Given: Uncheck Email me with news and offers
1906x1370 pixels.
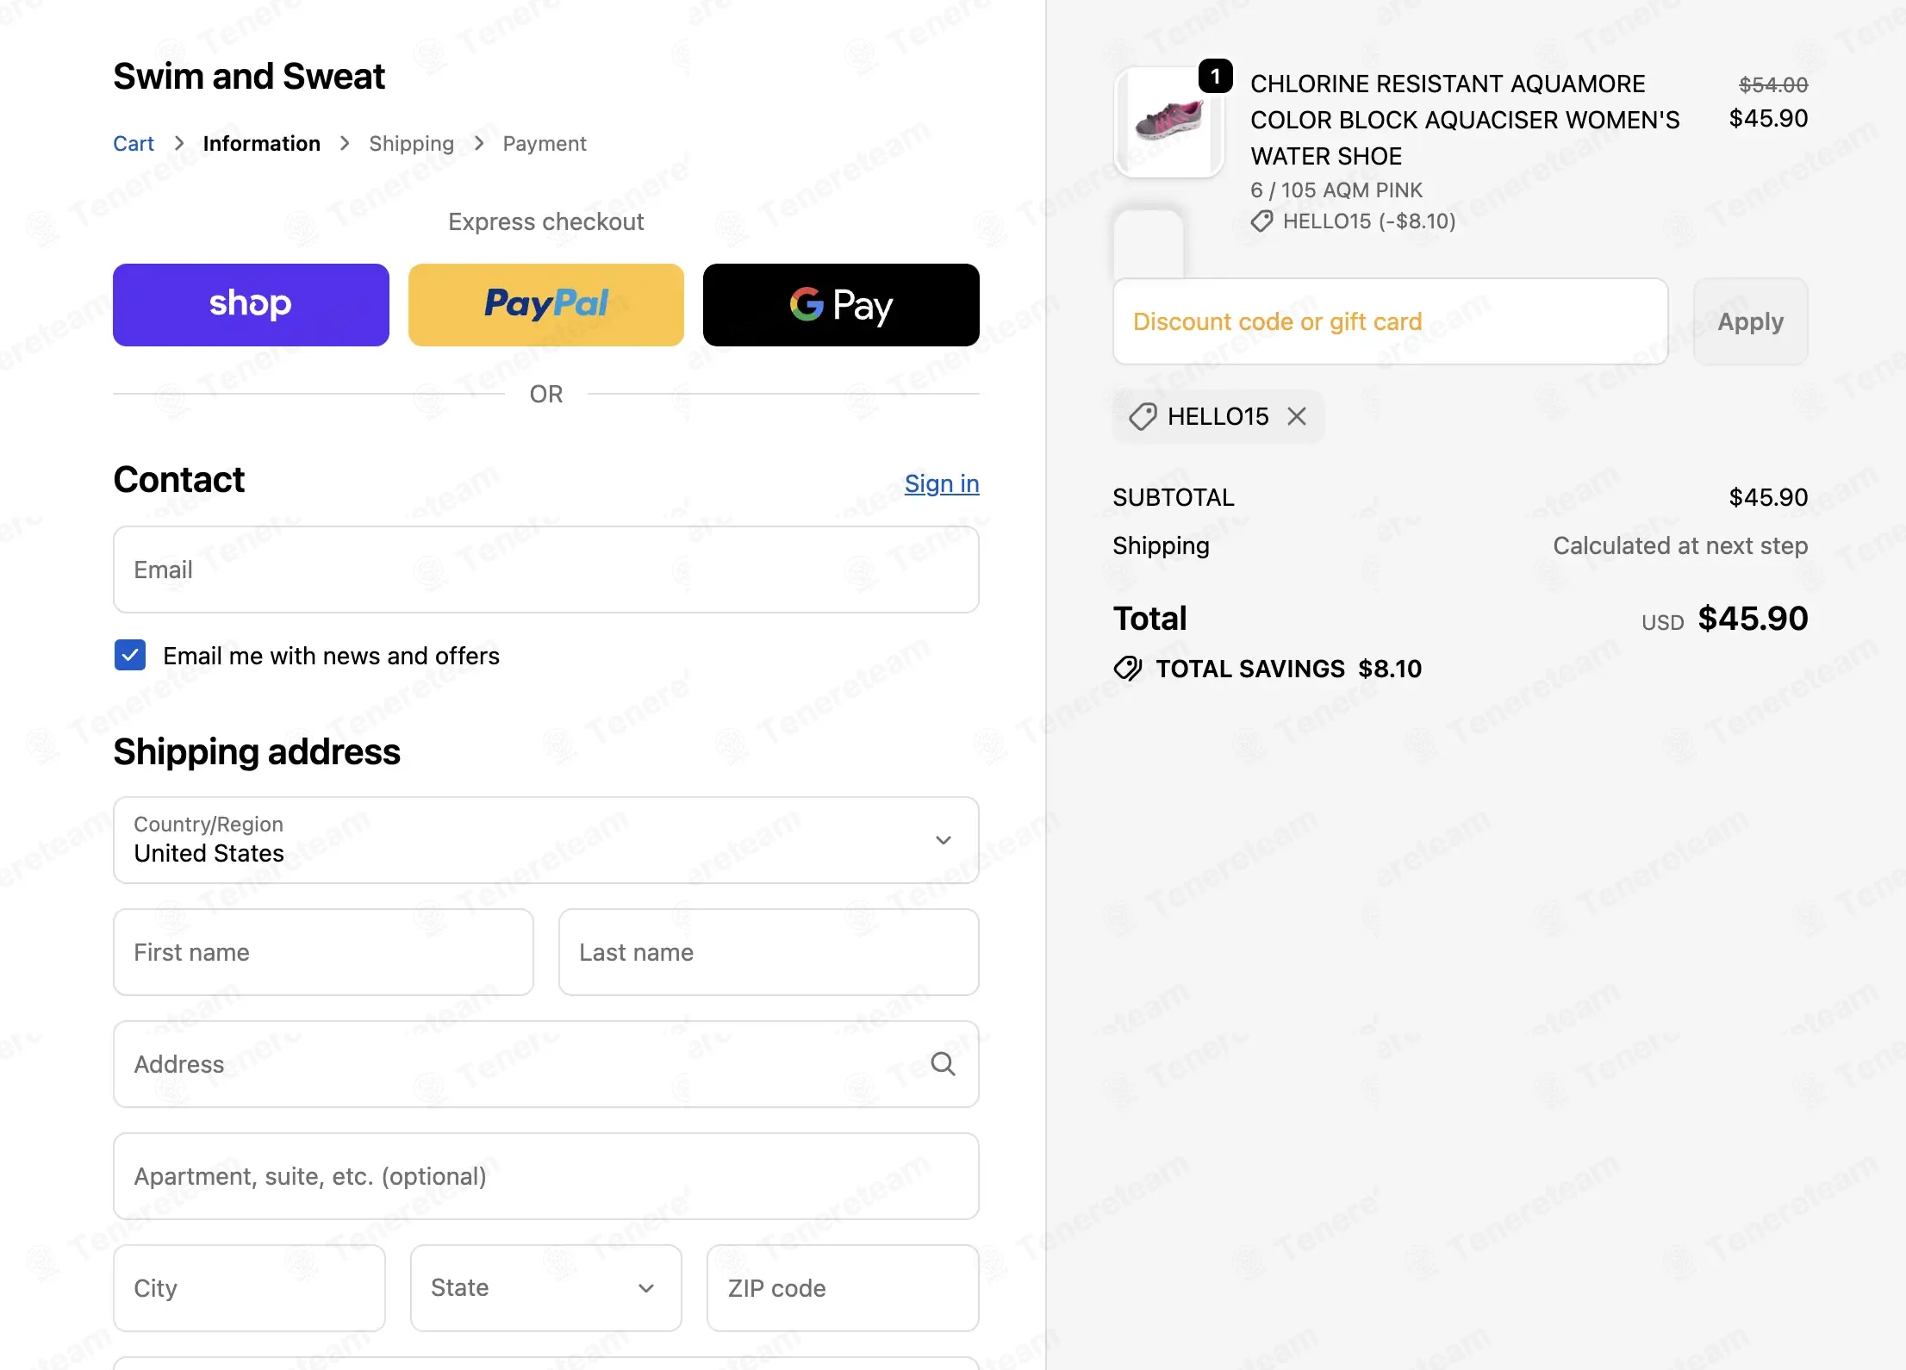Looking at the screenshot, I should 130,656.
